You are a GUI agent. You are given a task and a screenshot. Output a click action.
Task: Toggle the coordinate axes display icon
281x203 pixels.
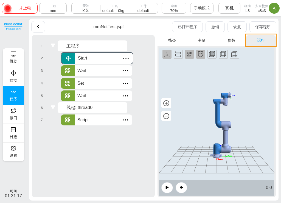click(x=167, y=54)
